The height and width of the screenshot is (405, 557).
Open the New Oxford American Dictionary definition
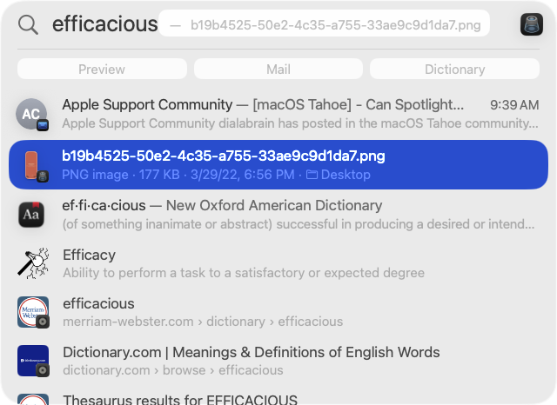point(278,215)
